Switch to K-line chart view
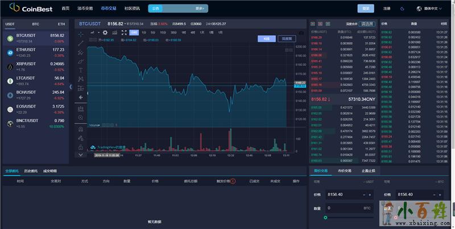Screen dimensions: 455x229 [x=266, y=39]
